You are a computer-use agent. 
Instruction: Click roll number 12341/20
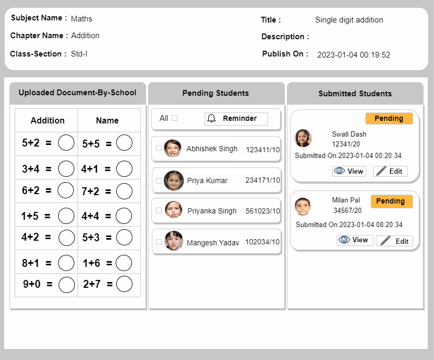(346, 144)
